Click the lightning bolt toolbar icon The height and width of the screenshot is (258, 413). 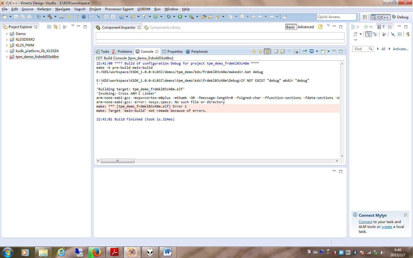(69, 17)
